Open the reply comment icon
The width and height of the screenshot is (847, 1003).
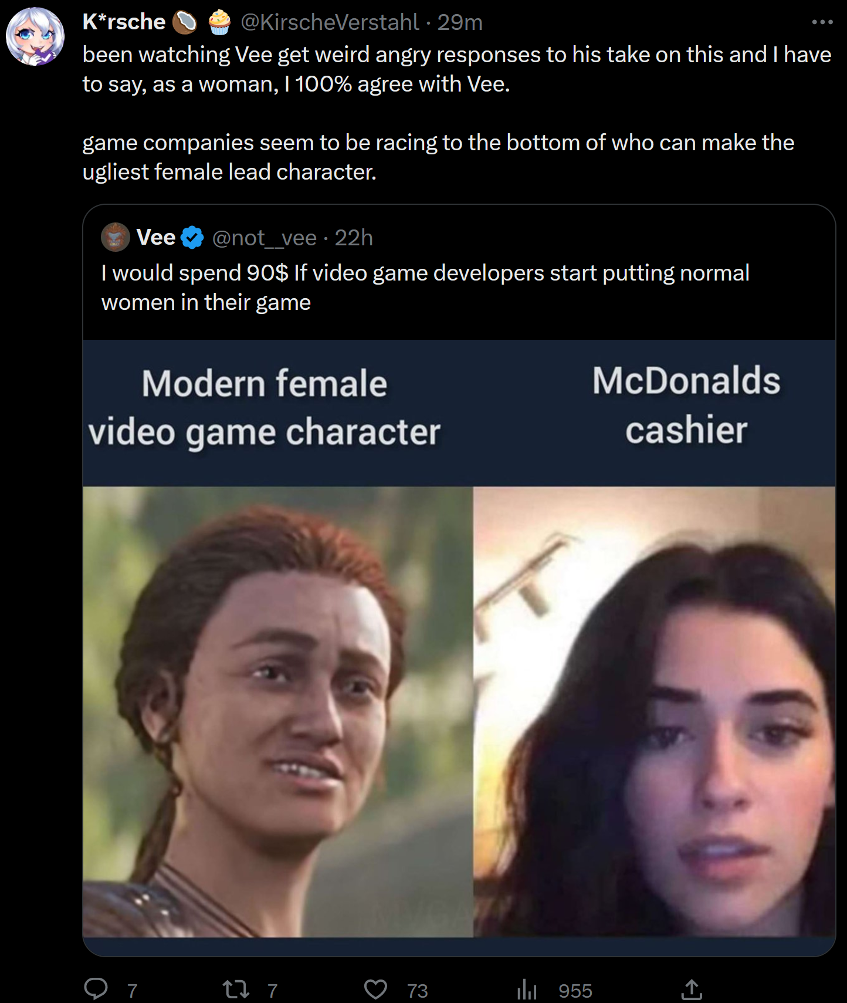pos(96,989)
